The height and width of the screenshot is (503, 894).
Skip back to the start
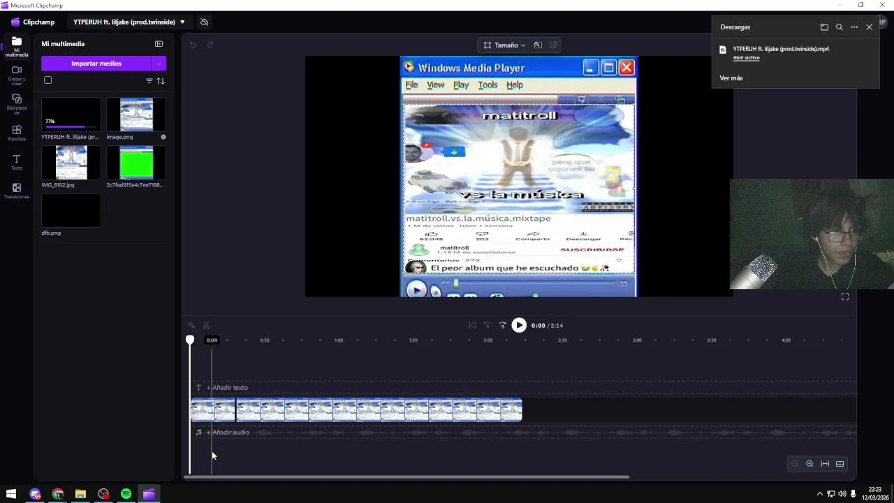473,326
